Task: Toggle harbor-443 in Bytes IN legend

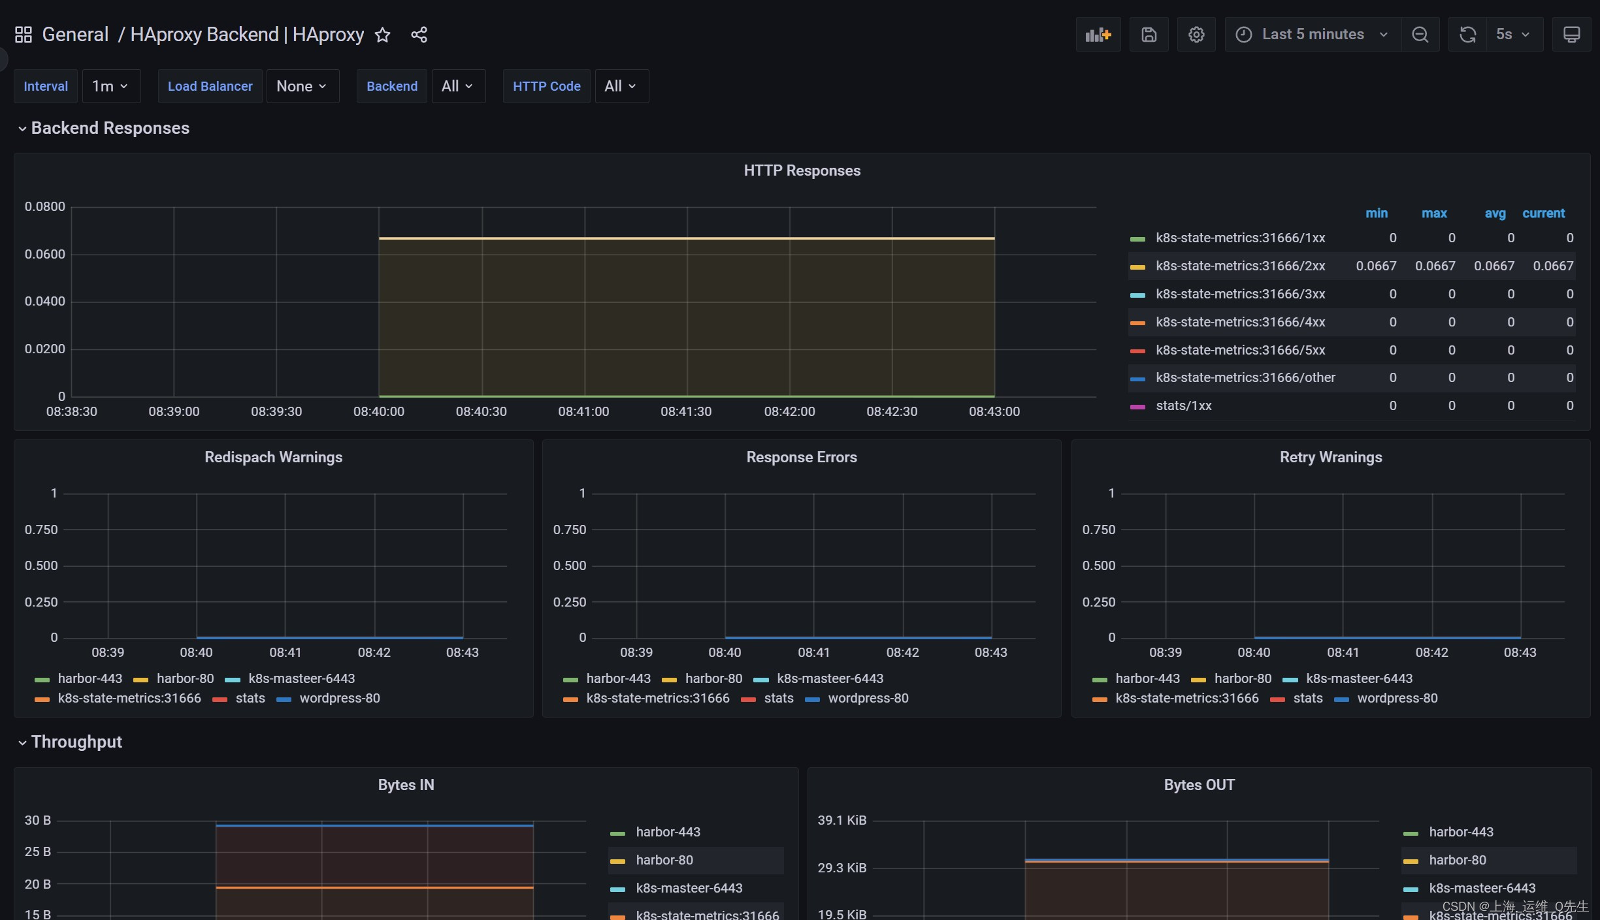Action: [x=668, y=832]
